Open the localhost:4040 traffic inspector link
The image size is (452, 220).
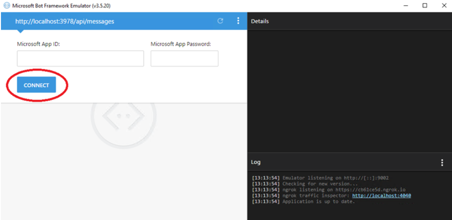coord(382,196)
